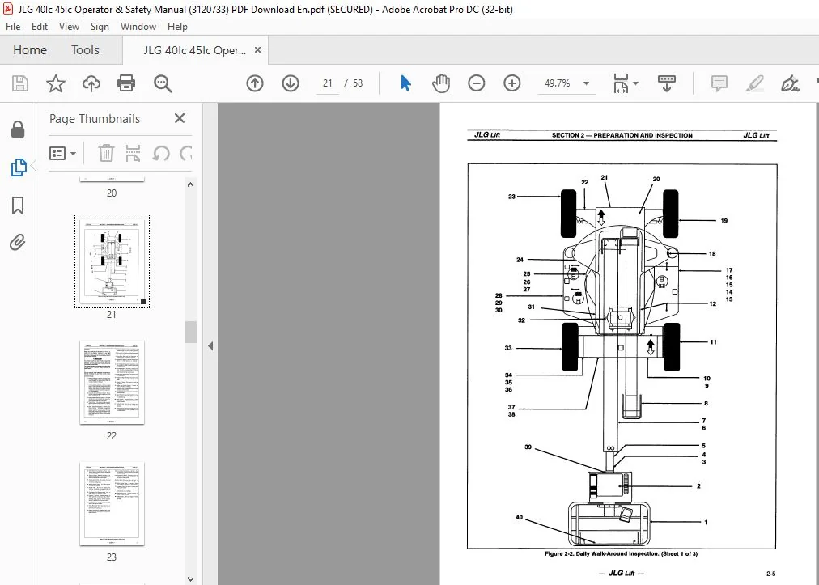Rotate page counterclockwise
Screen dimensions: 819x585
[x=161, y=154]
